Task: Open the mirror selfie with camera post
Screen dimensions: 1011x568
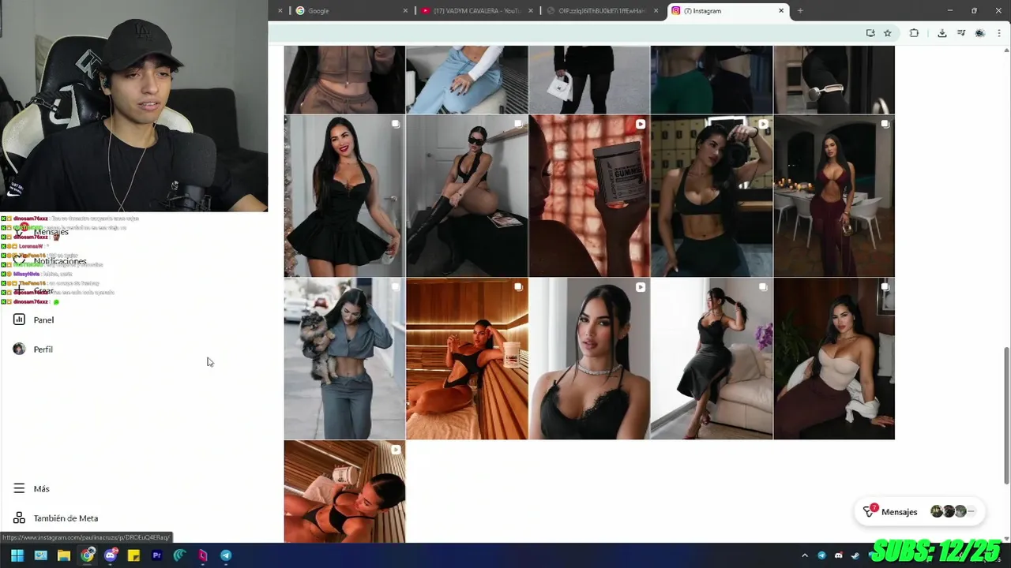Action: pos(712,196)
